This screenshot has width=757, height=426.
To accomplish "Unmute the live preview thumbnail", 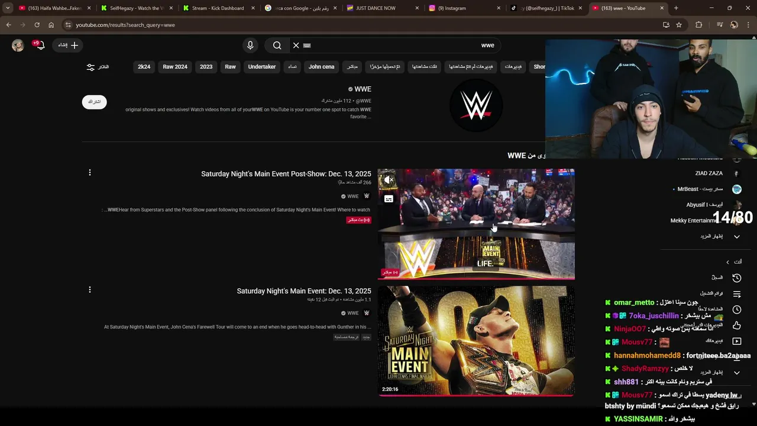I will point(389,180).
